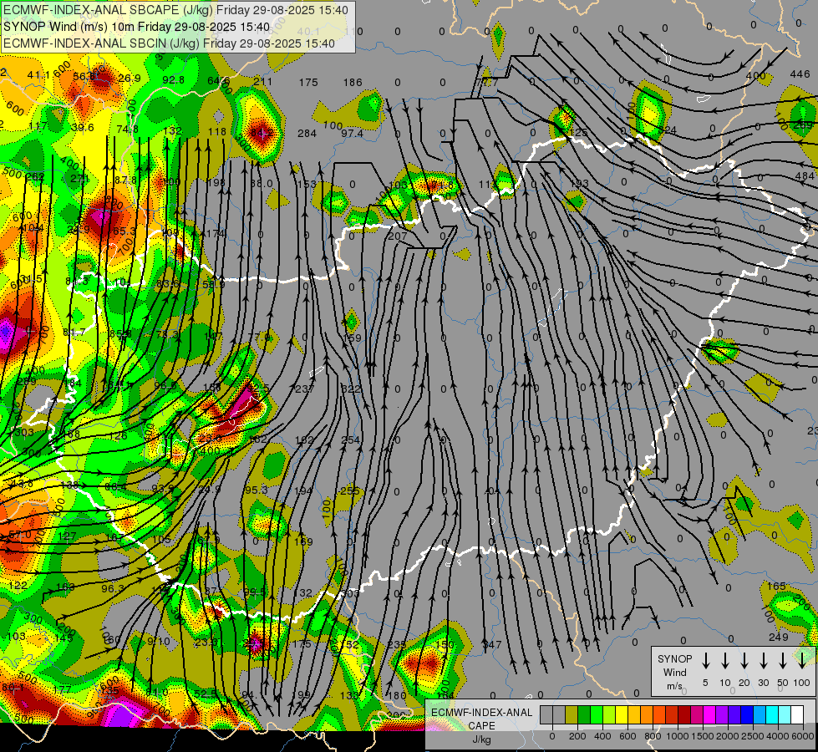The image size is (818, 752).
Task: Click the map value '165'
Action: click(776, 586)
